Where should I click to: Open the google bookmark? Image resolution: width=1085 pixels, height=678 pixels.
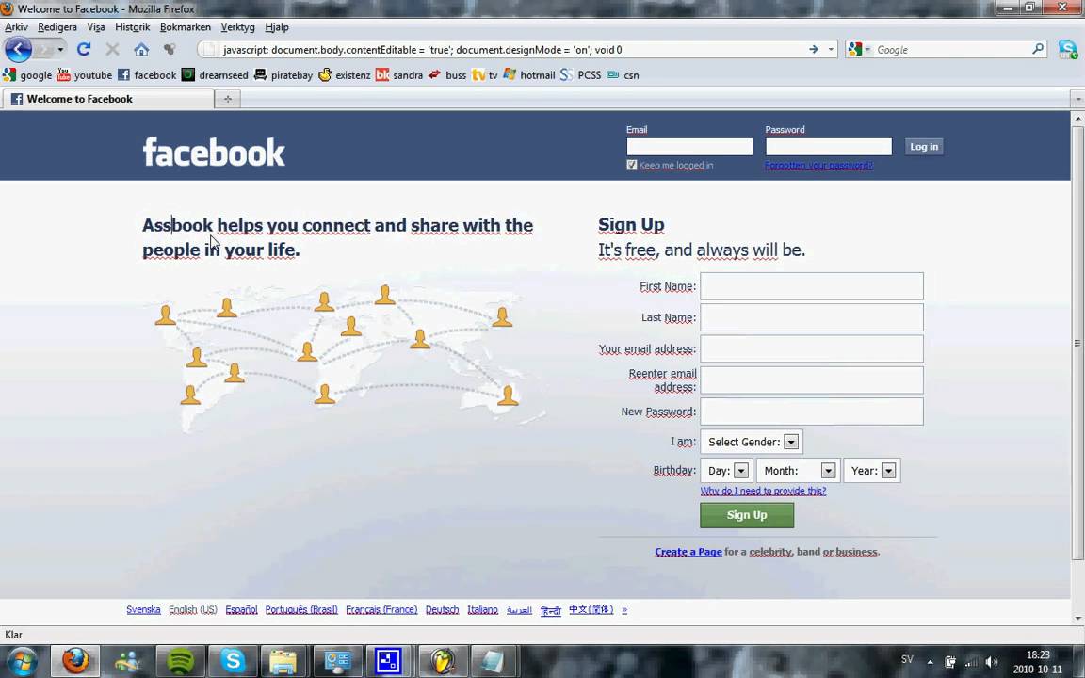[27, 74]
